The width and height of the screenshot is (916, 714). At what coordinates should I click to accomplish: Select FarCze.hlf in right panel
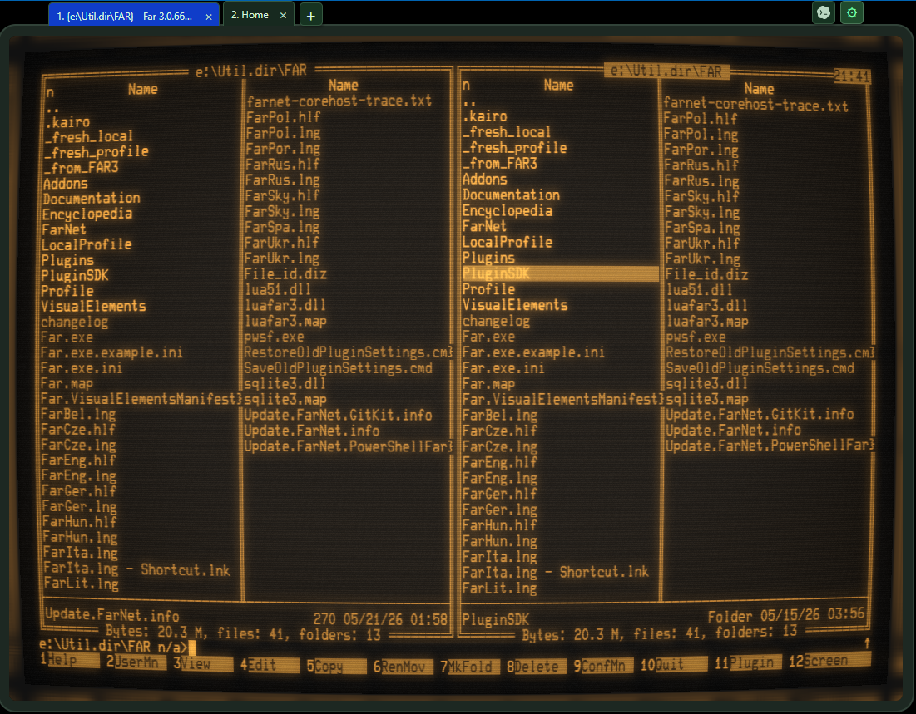click(x=499, y=431)
